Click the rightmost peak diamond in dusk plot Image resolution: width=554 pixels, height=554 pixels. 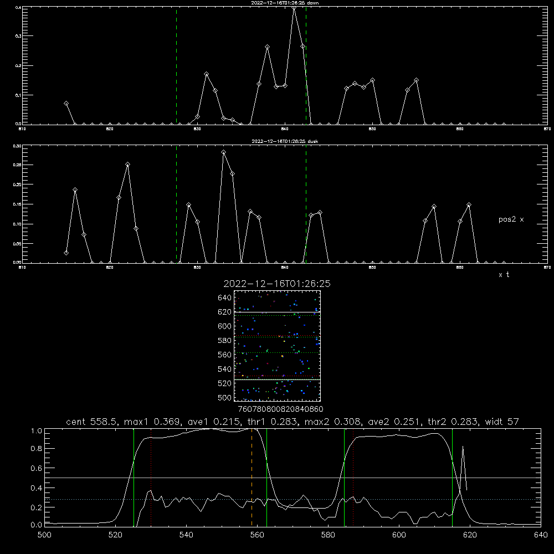tap(469, 205)
